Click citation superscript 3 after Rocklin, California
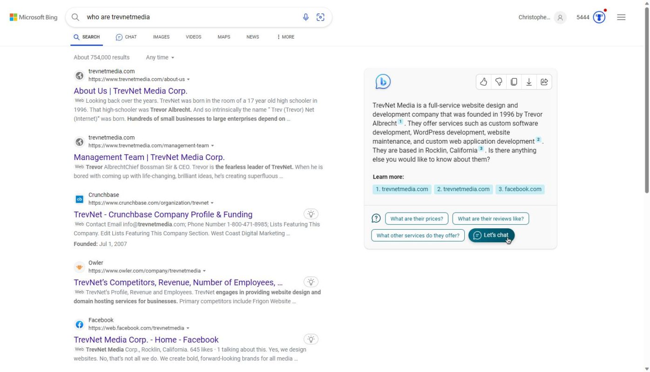The width and height of the screenshot is (650, 372). [x=481, y=149]
